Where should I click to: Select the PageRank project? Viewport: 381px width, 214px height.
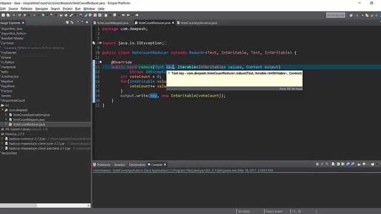[8, 86]
